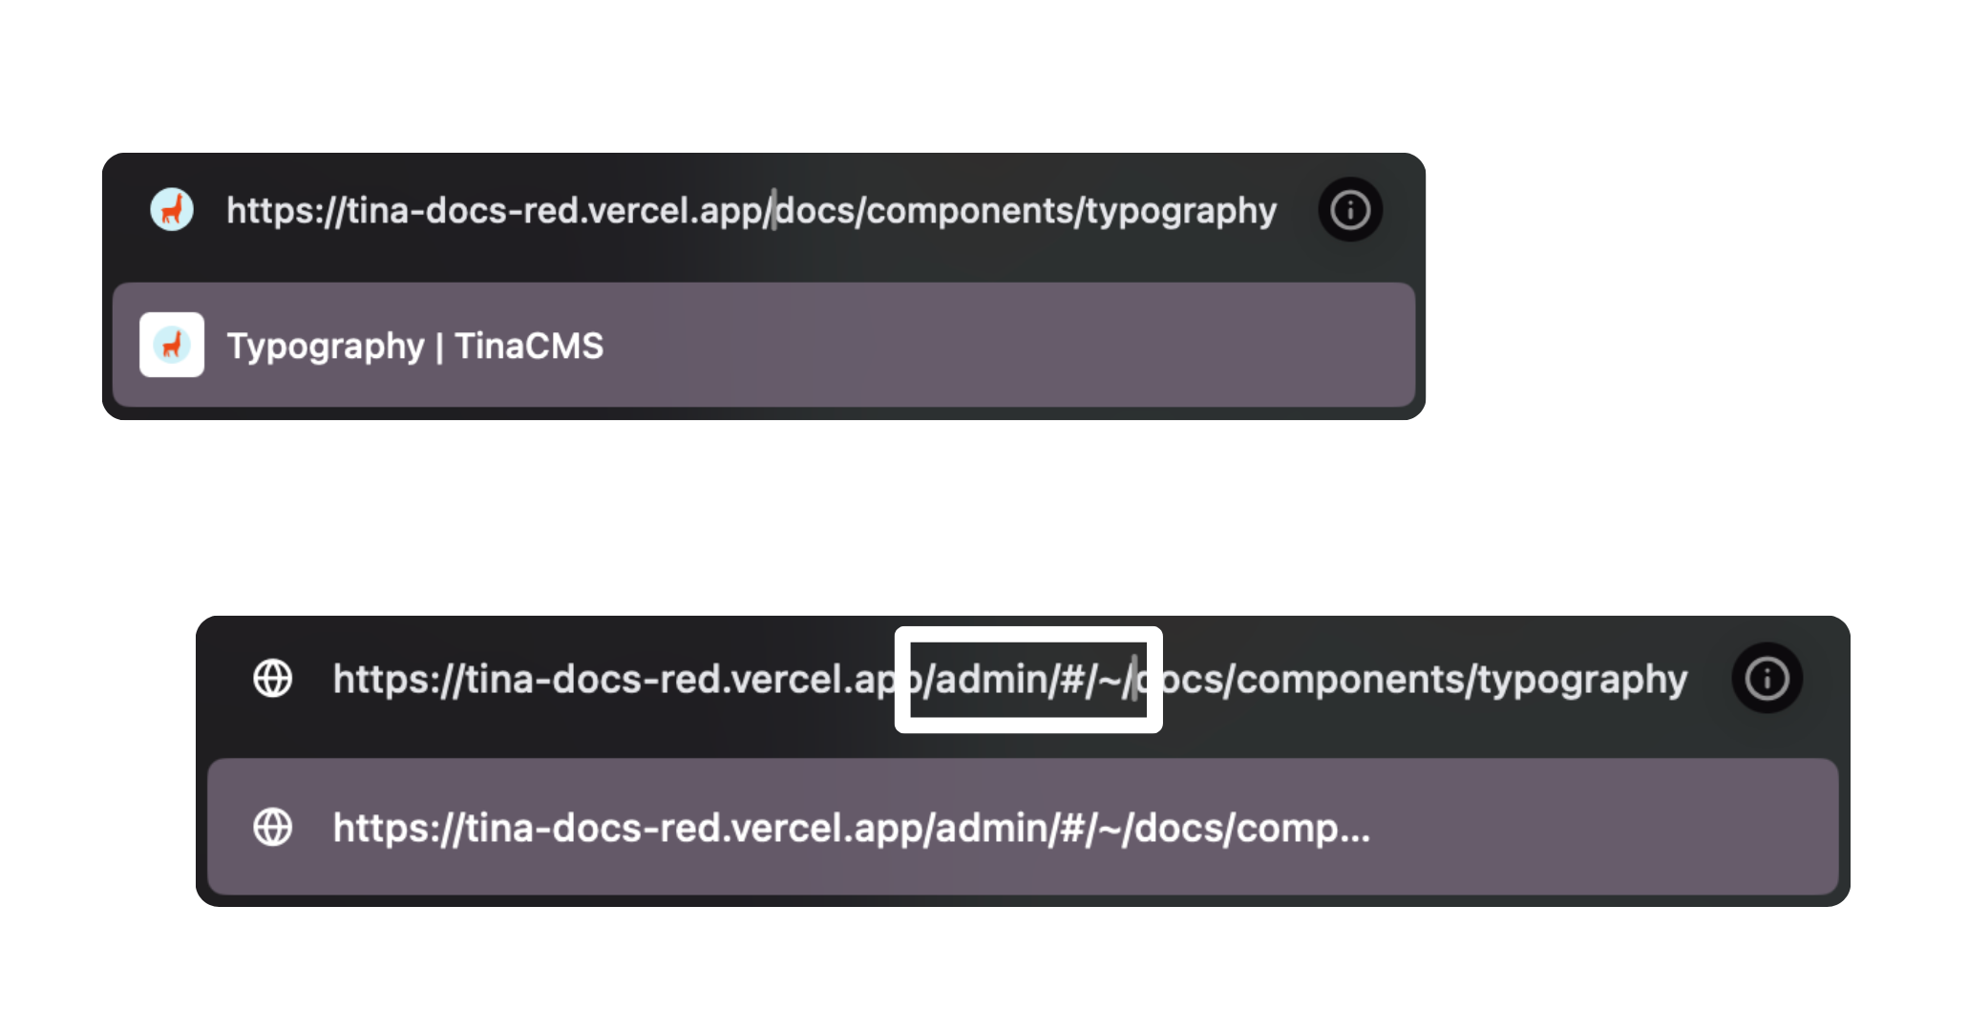Click the highlighted '/admin/#/~/' segment in URL
Screen dimensions: 1968x1011
point(1027,680)
